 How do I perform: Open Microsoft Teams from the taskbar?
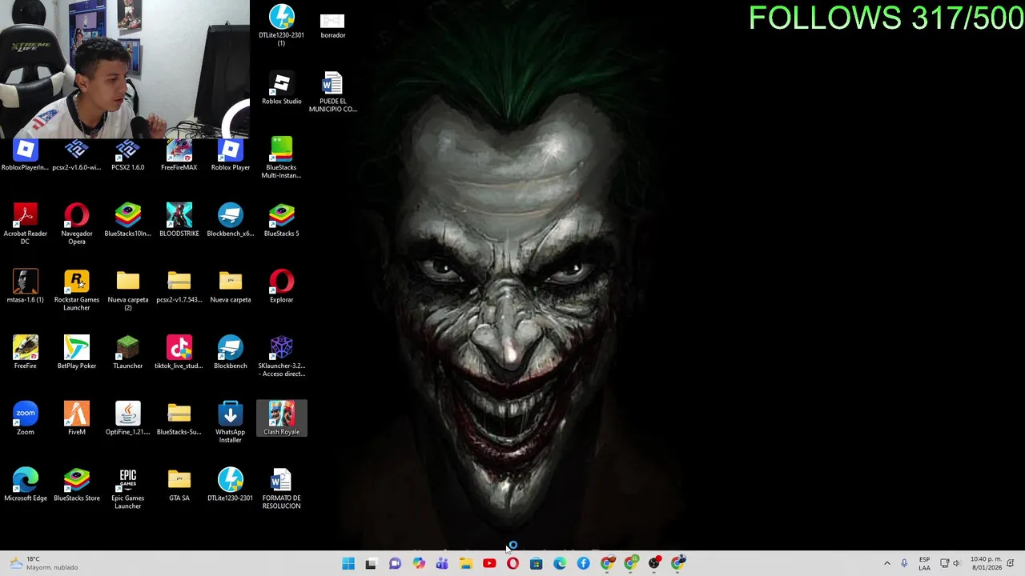point(442,563)
